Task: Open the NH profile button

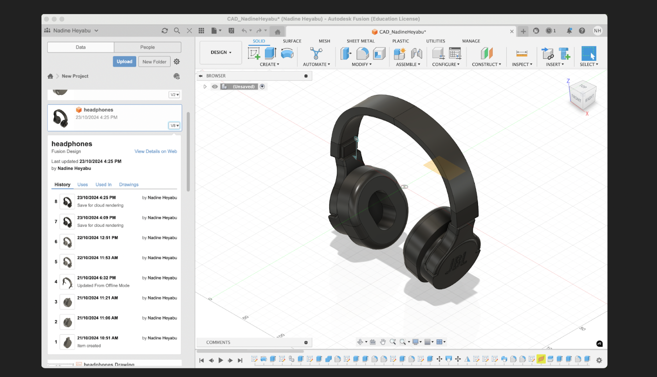Action: coord(597,30)
